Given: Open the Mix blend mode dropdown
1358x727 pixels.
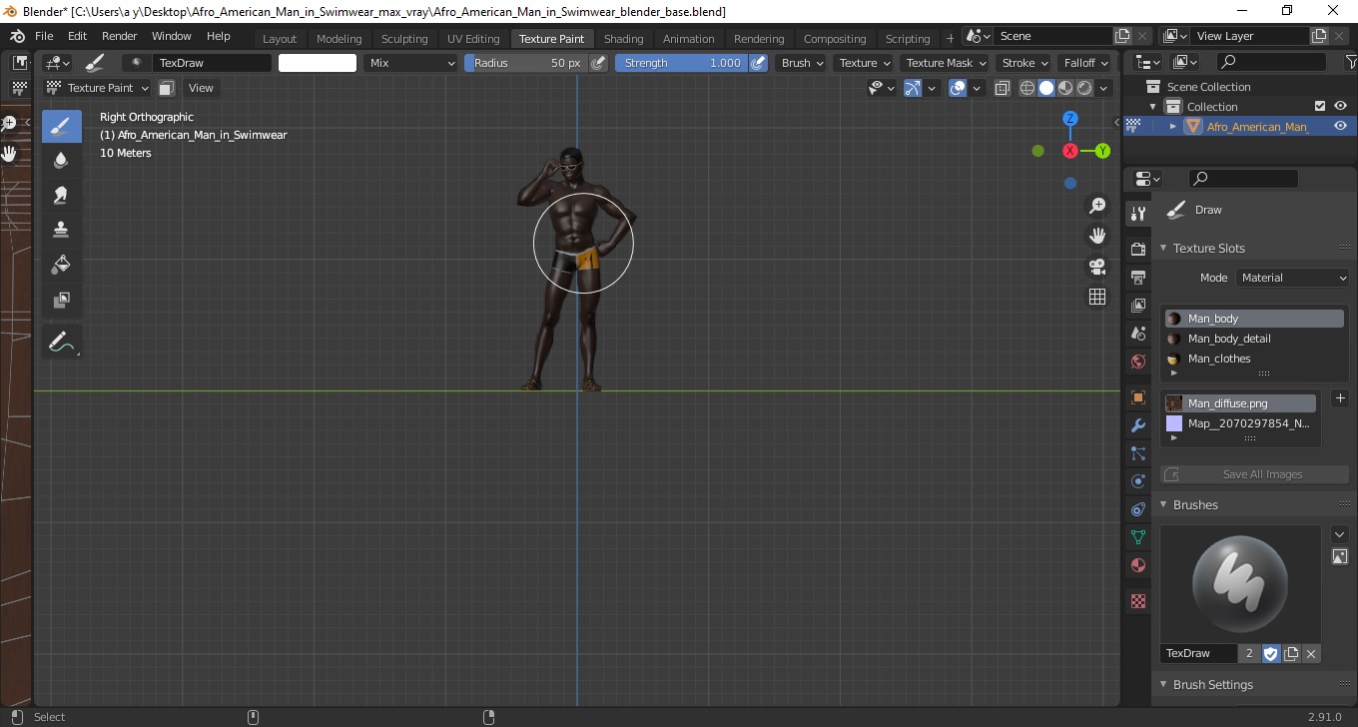Looking at the screenshot, I should (410, 63).
